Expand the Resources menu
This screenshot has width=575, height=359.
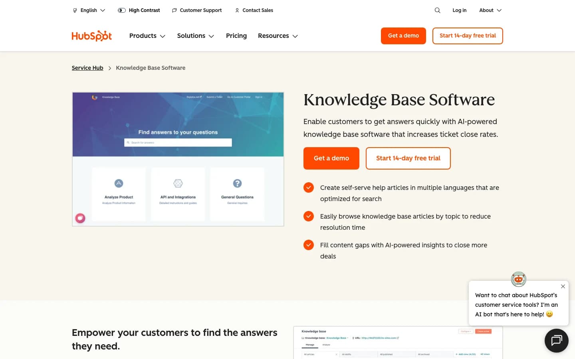tap(278, 36)
